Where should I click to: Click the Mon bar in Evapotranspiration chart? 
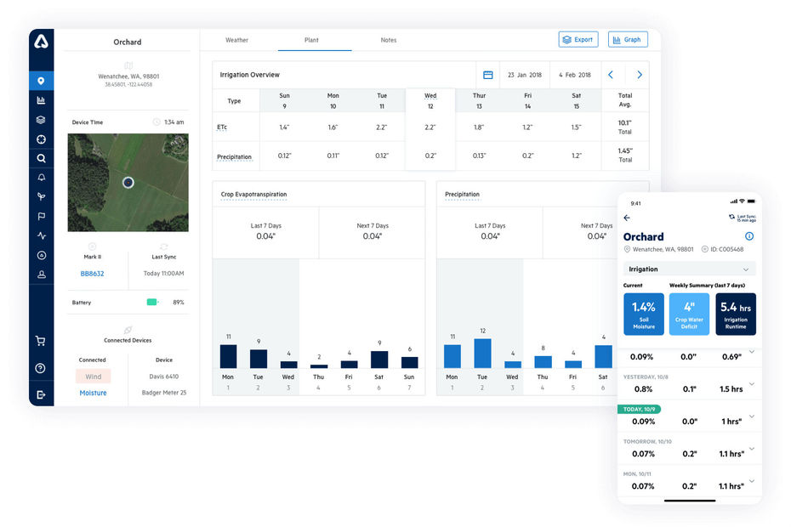point(228,356)
